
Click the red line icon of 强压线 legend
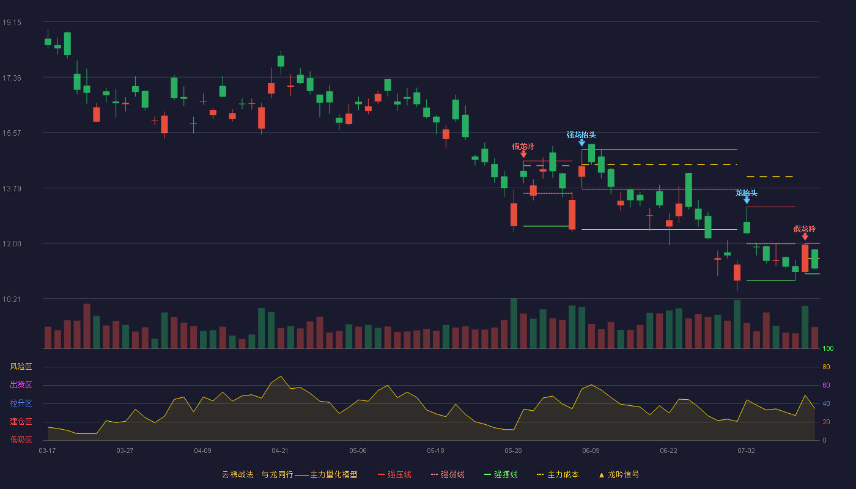[x=381, y=474]
